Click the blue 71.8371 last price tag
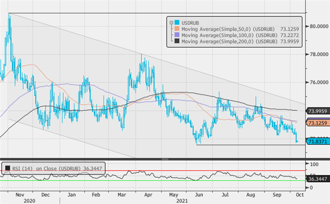 317,141
